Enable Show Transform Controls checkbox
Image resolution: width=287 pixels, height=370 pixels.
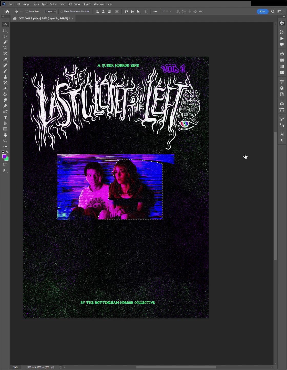point(61,12)
